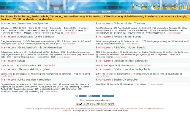Click the green triangle bookmark icon
The height and width of the screenshot is (119, 190).
[x=95, y=104]
